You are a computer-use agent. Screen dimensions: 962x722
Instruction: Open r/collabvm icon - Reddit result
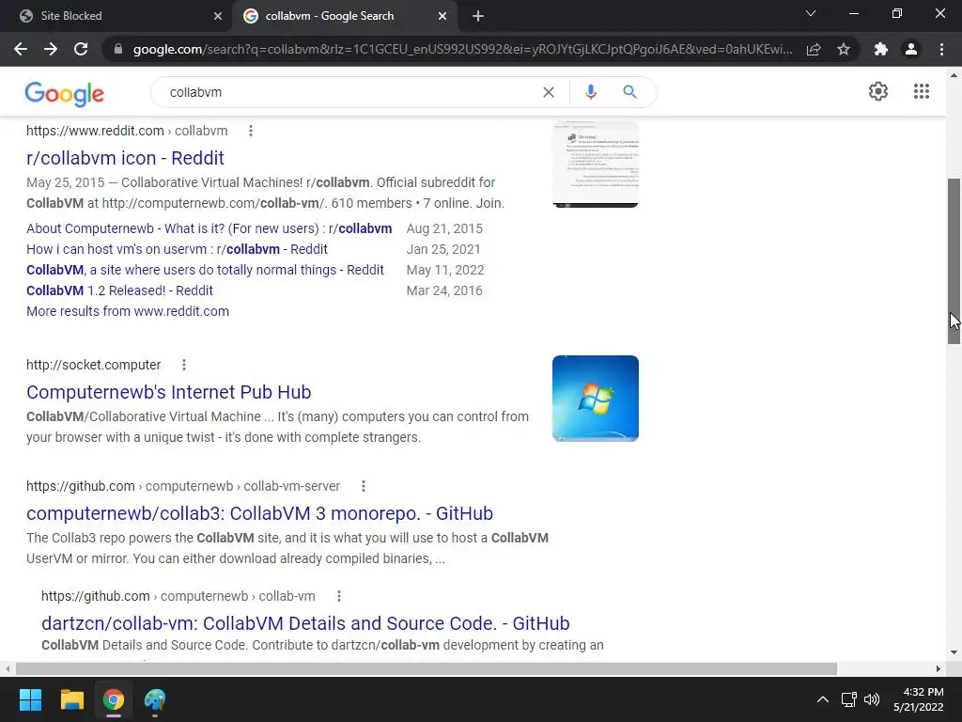click(x=125, y=158)
